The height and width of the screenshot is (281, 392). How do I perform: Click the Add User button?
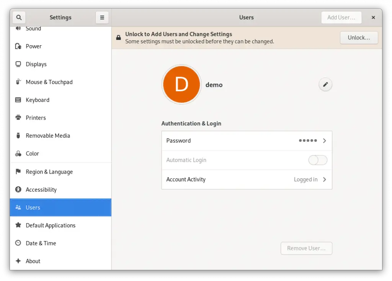click(341, 17)
